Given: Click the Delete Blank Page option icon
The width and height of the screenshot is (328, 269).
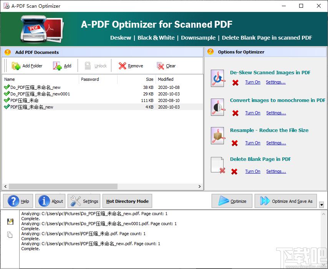Looking at the screenshot, I should [x=217, y=165].
